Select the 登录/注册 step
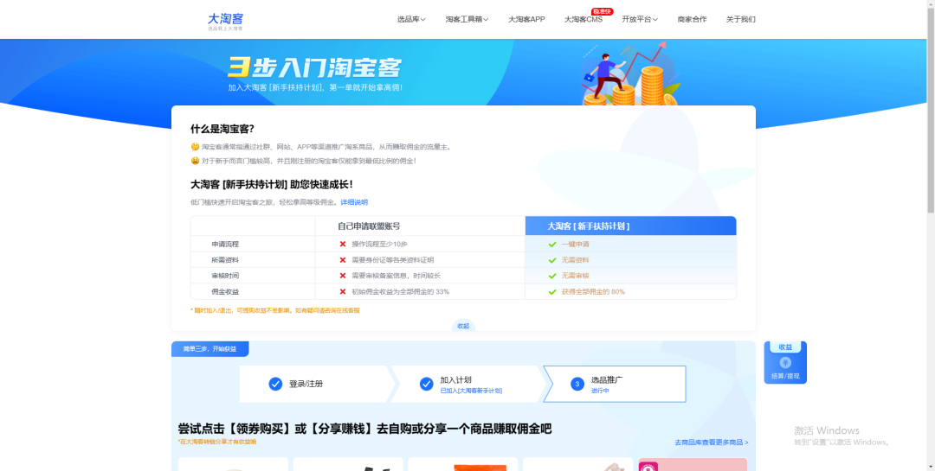The width and height of the screenshot is (935, 471). coord(314,384)
